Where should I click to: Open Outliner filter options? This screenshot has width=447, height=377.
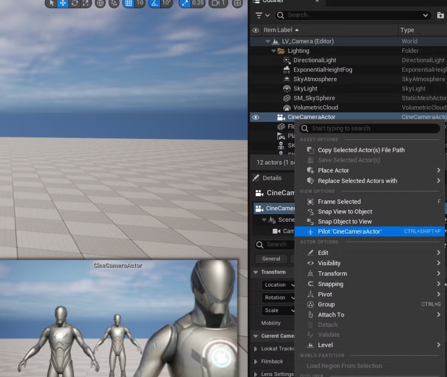(x=262, y=15)
